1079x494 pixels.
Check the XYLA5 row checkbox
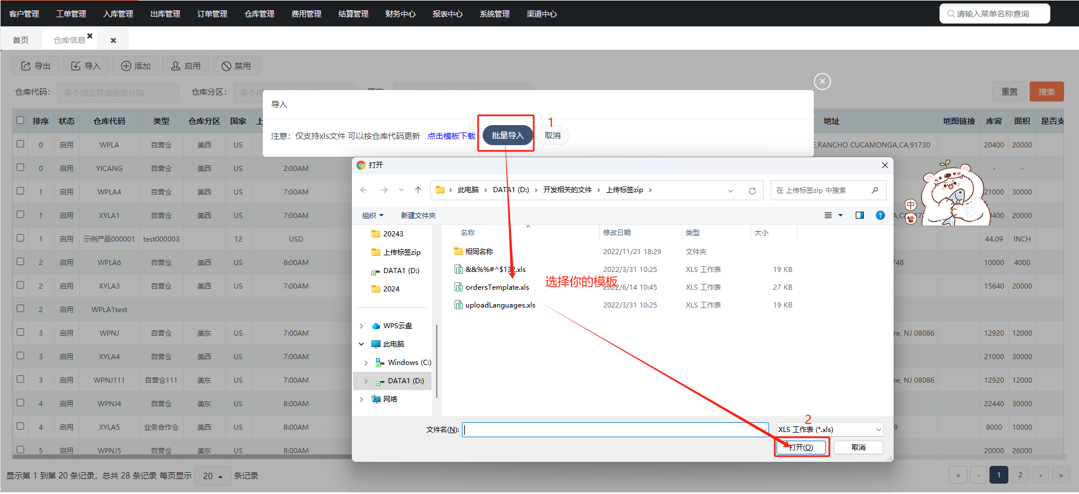21,426
